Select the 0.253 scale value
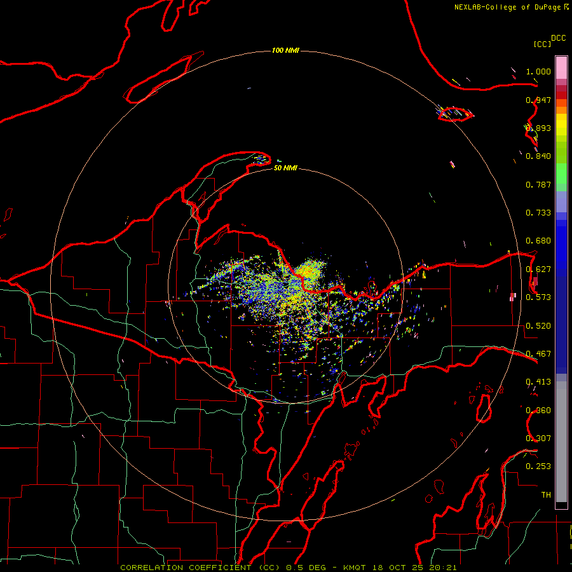572x572 pixels. [x=538, y=466]
